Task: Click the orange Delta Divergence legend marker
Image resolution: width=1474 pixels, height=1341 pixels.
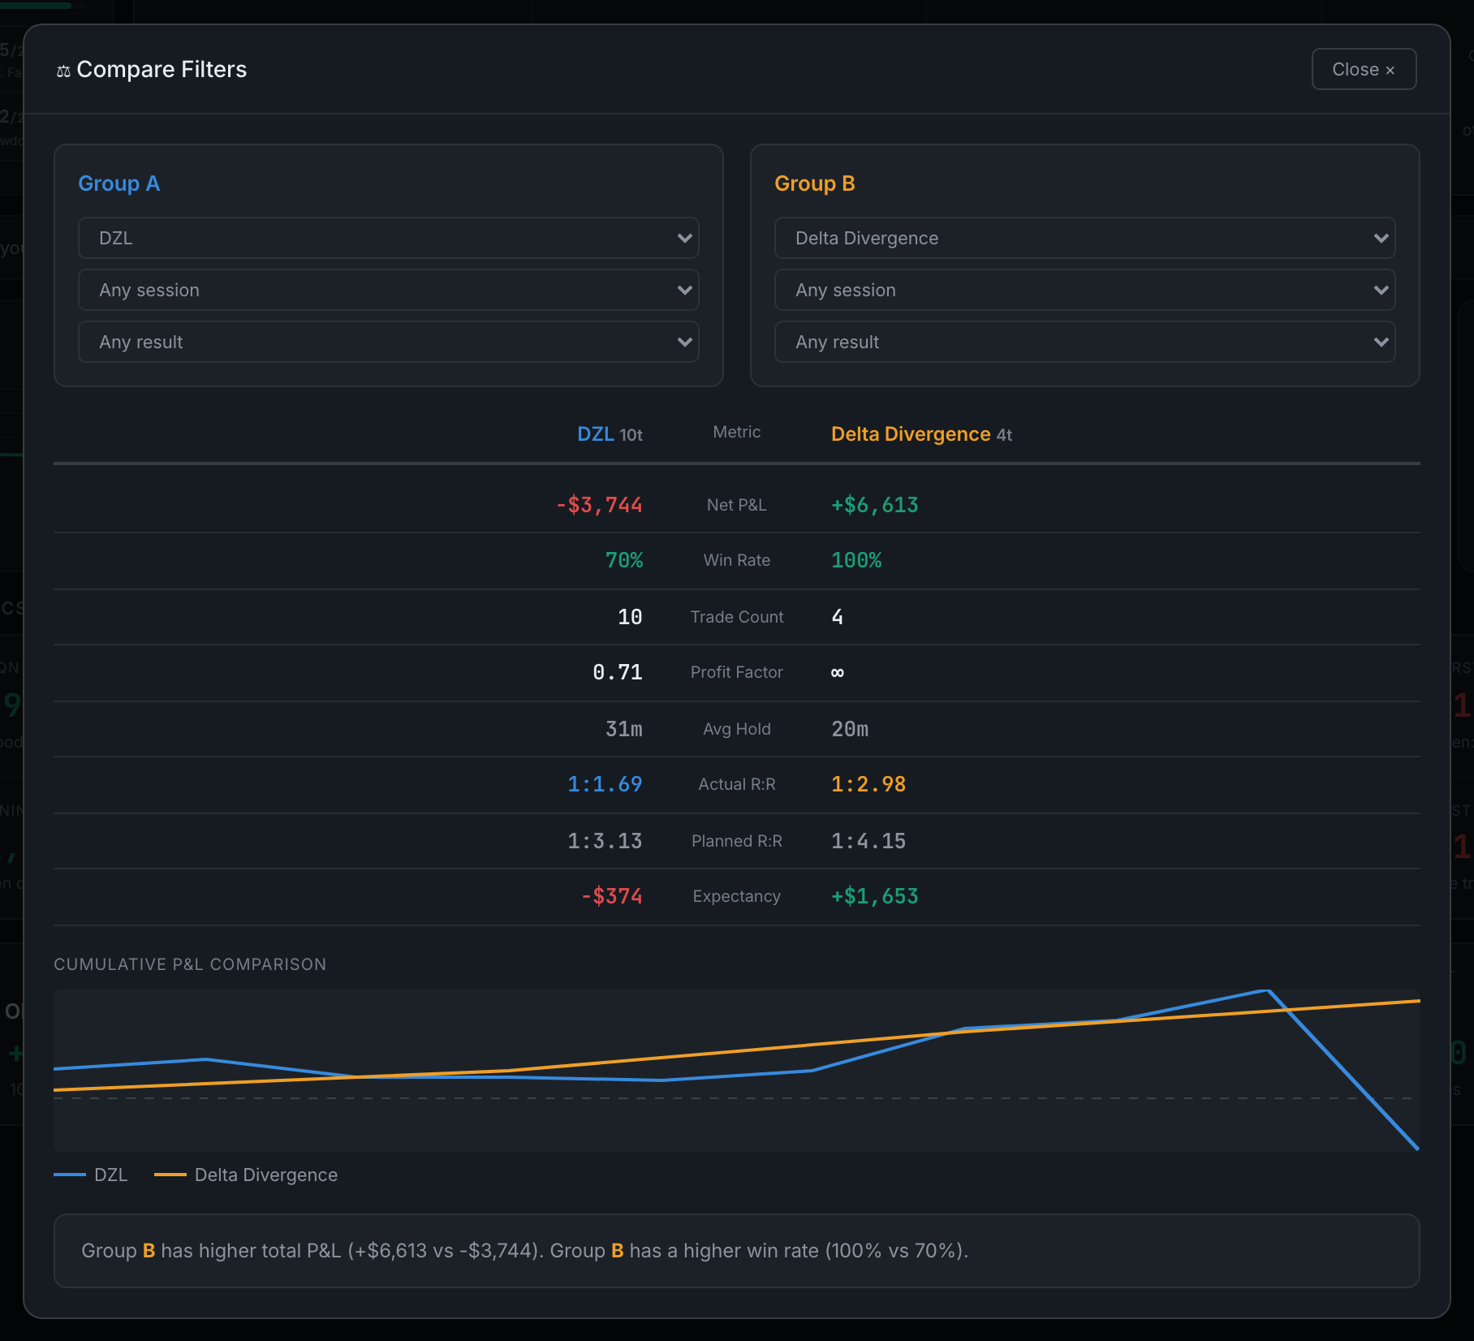Action: [x=170, y=1175]
